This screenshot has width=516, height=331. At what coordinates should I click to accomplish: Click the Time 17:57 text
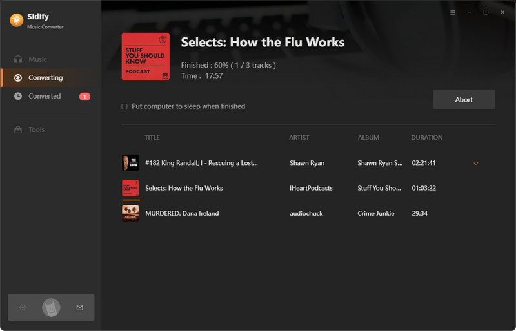tap(202, 75)
